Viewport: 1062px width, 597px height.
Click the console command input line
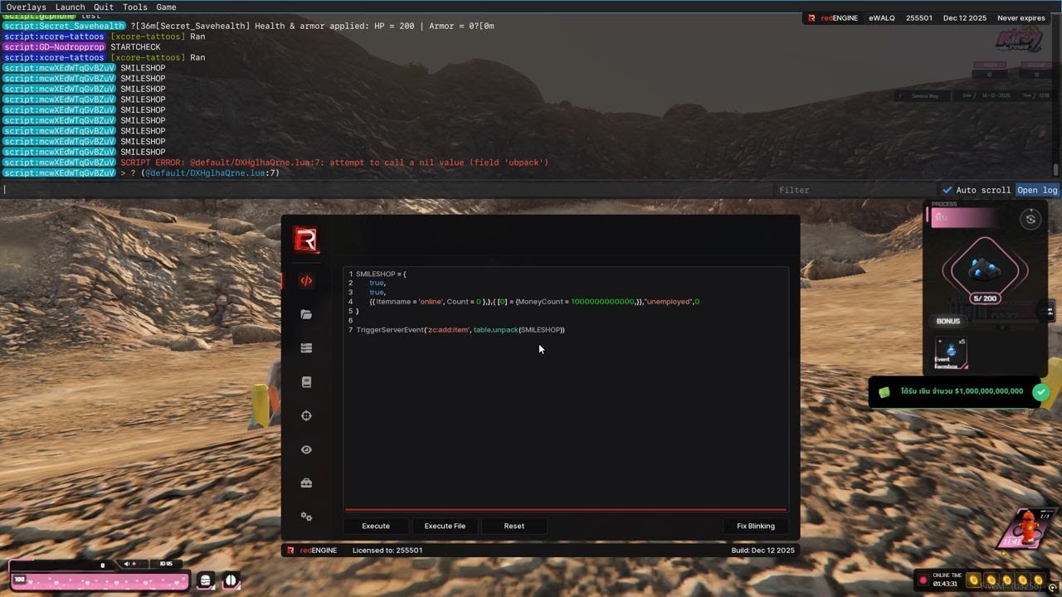pos(386,190)
